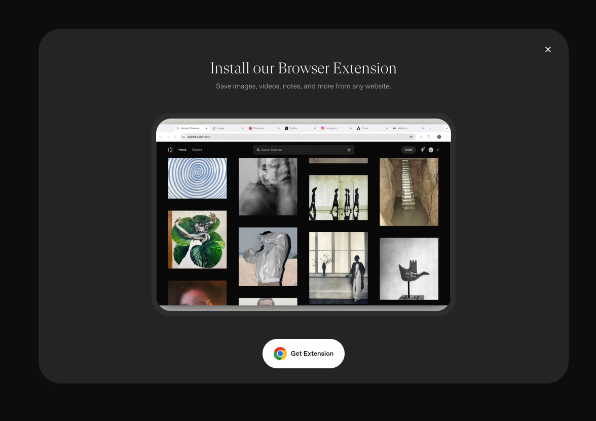Click the Chrome logo on Get Extension
This screenshot has height=421, width=596.
[x=280, y=354]
